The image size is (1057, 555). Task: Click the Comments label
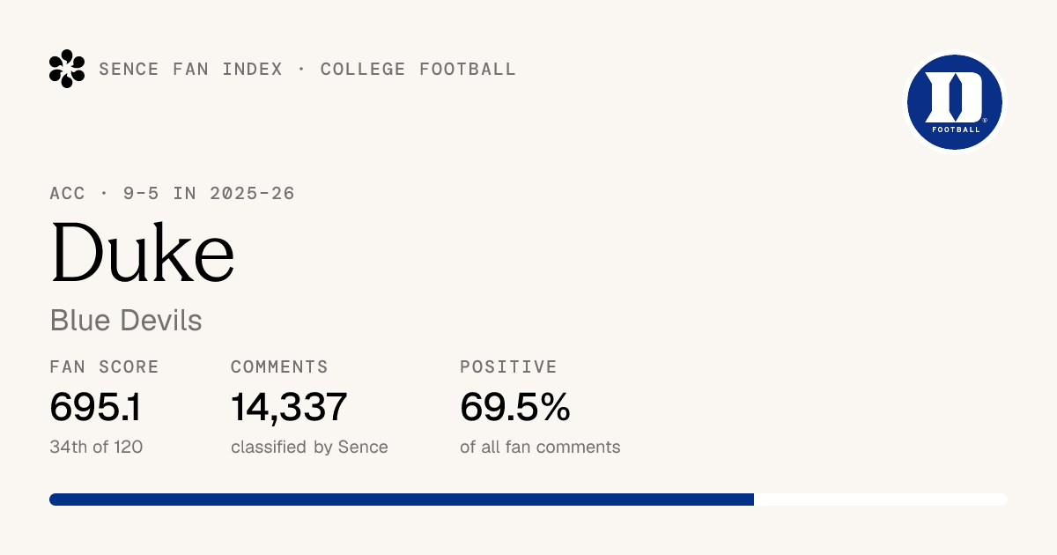tap(279, 367)
